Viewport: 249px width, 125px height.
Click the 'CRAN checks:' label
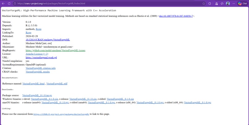10,72
